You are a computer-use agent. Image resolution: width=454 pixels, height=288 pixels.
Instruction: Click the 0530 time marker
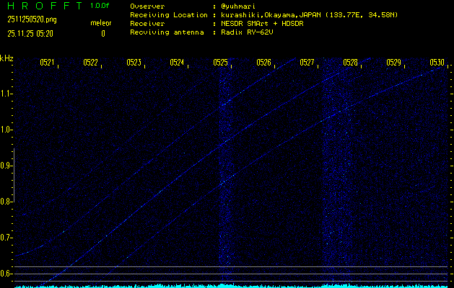(x=437, y=63)
